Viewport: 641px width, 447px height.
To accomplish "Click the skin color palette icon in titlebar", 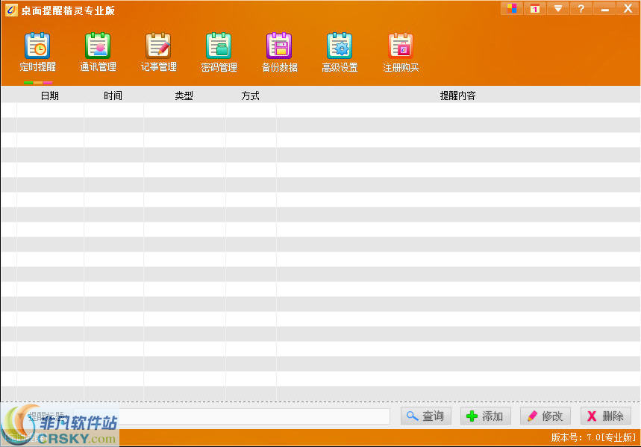I will 511,8.
